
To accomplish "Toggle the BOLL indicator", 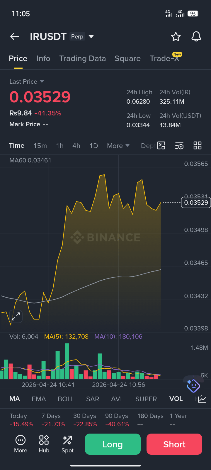I will [66, 399].
